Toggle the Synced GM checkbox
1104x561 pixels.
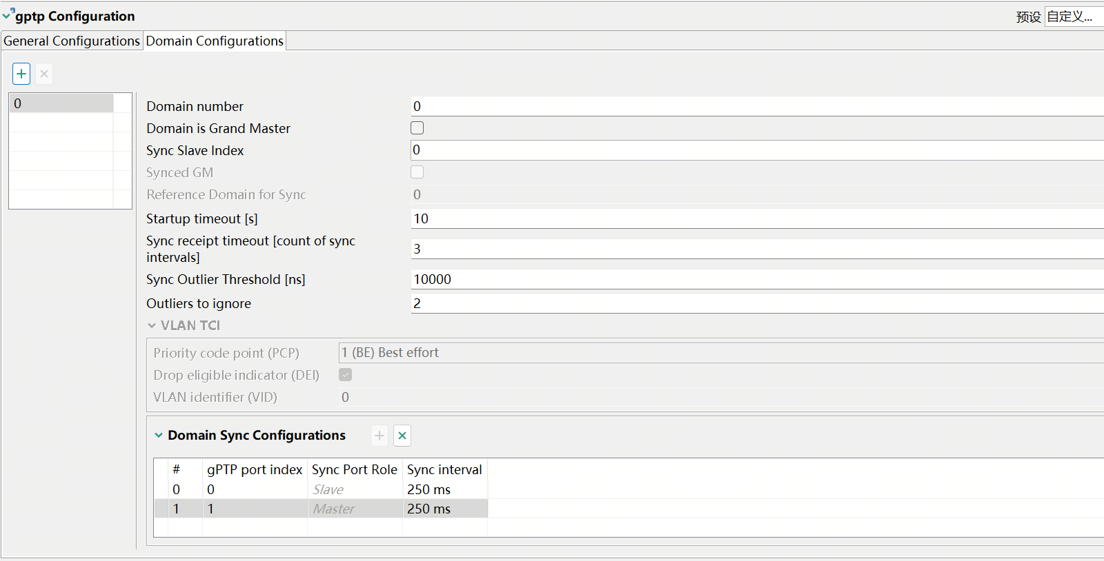417,172
